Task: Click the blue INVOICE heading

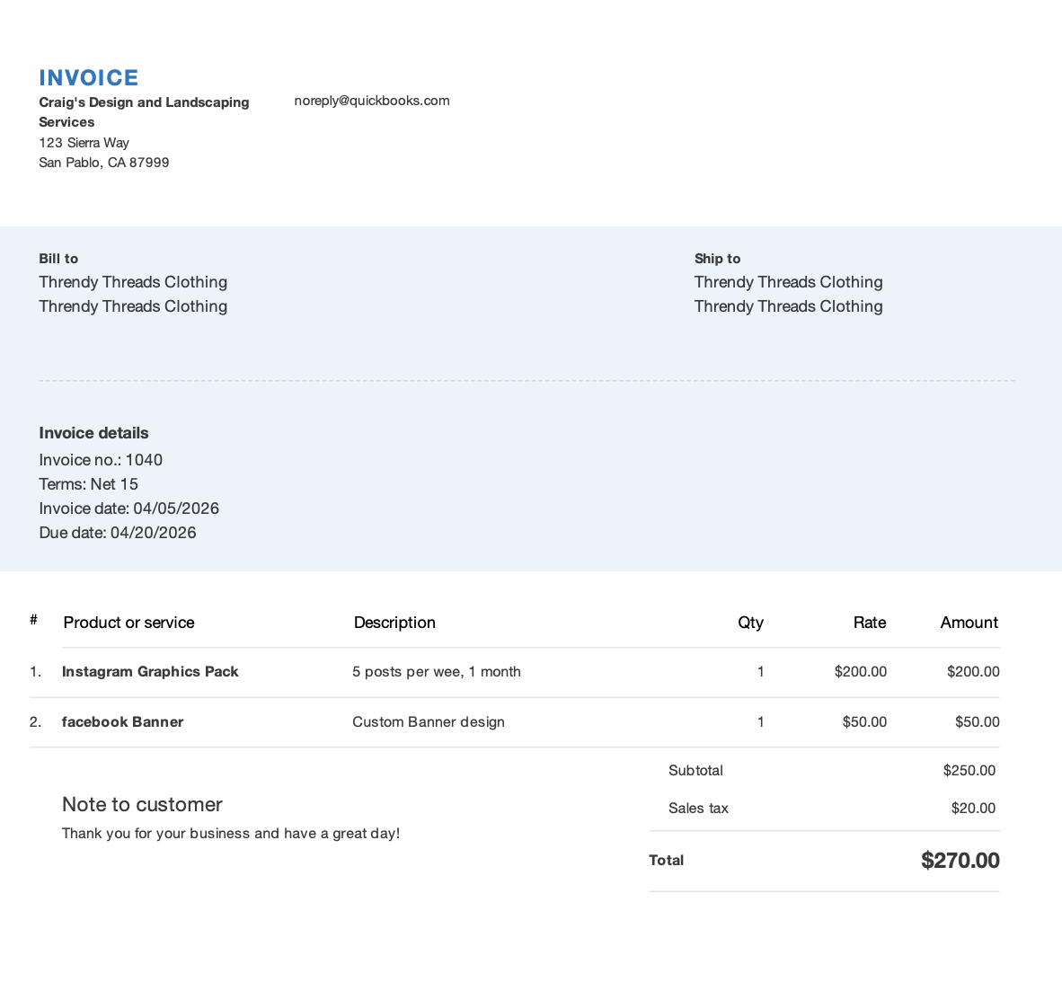Action: pyautogui.click(x=89, y=78)
